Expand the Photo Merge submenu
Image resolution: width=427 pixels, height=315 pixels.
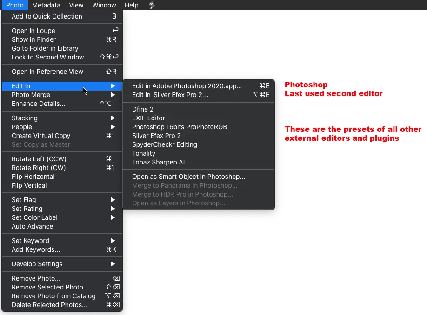point(62,95)
